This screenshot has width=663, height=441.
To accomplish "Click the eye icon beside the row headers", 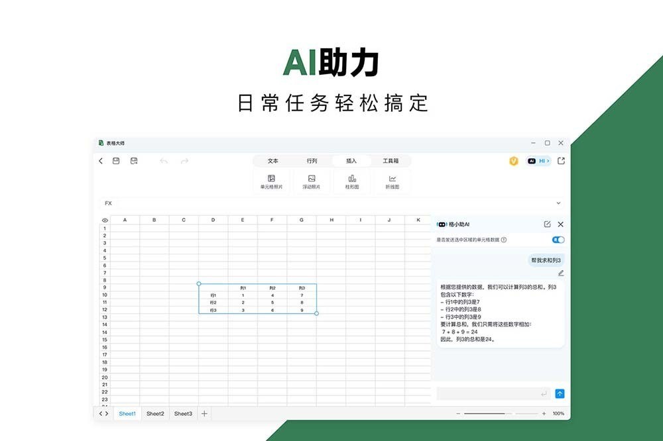I will pyautogui.click(x=104, y=219).
